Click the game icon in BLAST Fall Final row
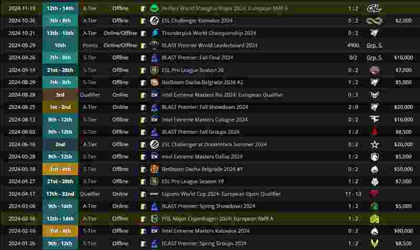The height and width of the screenshot is (250, 420). 143,58
